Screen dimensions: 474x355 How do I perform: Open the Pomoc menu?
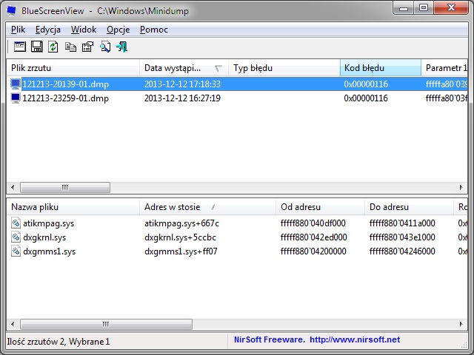(154, 30)
